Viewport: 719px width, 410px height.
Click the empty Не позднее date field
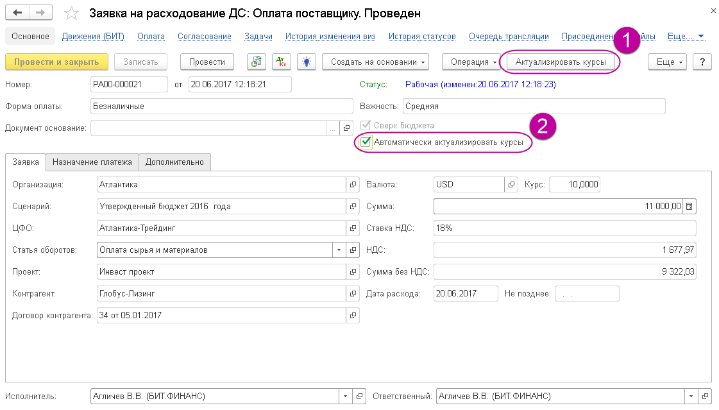pos(587,293)
